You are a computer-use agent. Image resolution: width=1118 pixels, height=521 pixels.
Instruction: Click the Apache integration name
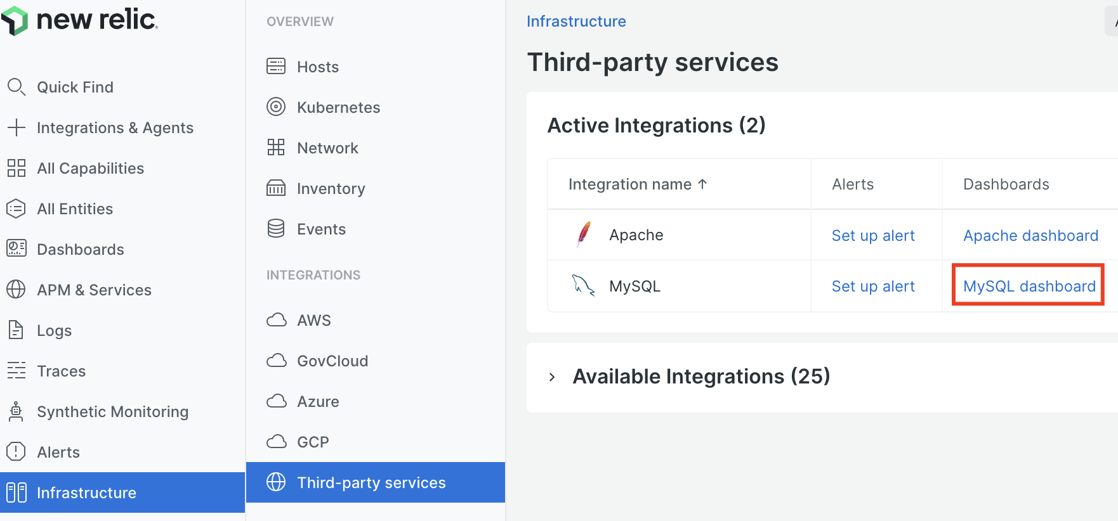pyautogui.click(x=636, y=235)
